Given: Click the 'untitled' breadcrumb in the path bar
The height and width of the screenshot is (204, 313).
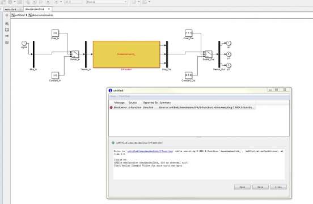Looking at the screenshot, I should click(x=20, y=15).
